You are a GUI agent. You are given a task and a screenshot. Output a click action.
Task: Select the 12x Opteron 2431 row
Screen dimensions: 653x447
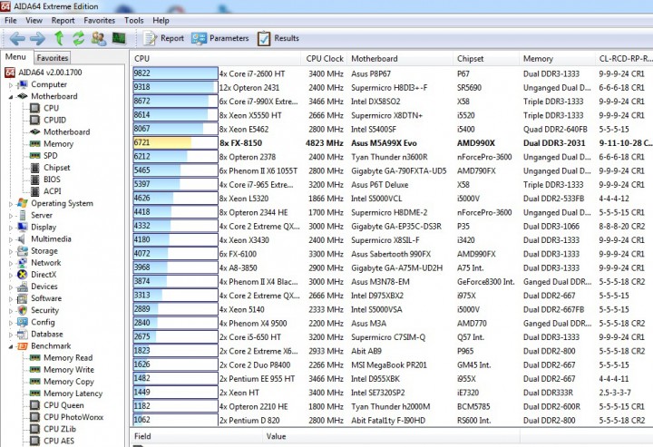[393, 87]
